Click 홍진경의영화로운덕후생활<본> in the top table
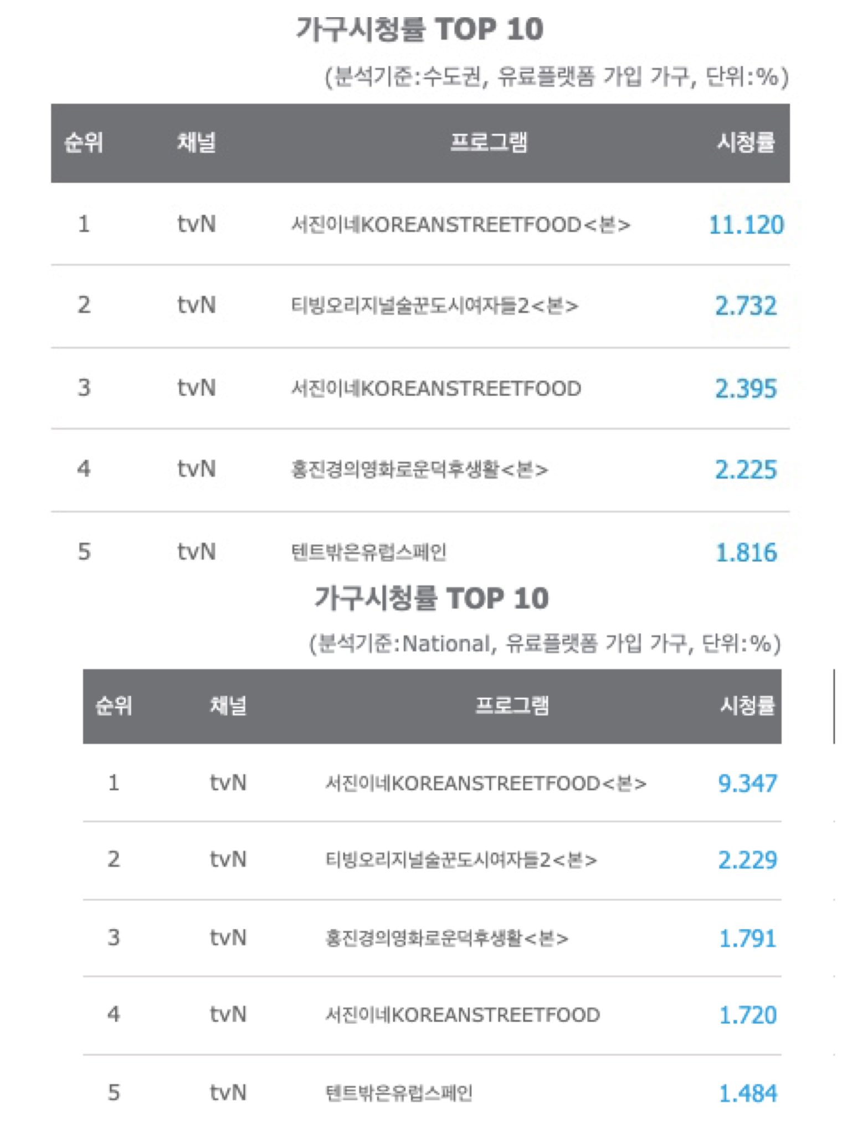 pyautogui.click(x=420, y=470)
